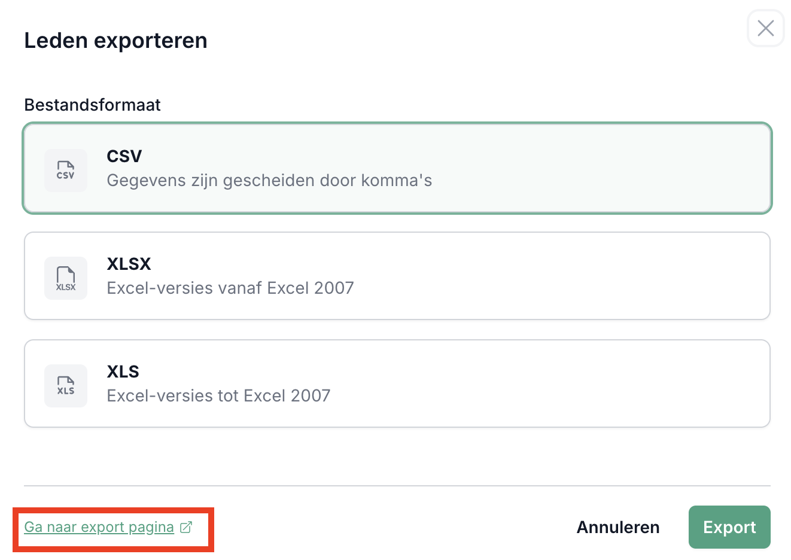This screenshot has width=791, height=560.
Task: Click "Excel-versies vanaf Excel 2007" description
Action: (230, 288)
